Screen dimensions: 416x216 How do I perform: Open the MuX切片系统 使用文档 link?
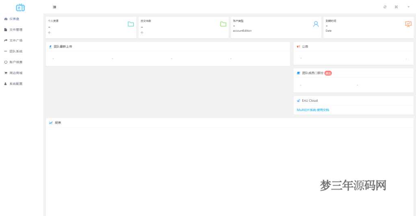pos(313,110)
